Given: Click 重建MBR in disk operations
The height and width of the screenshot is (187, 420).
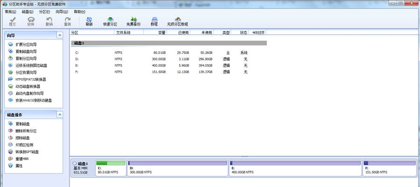Looking at the screenshot, I should point(22,159).
